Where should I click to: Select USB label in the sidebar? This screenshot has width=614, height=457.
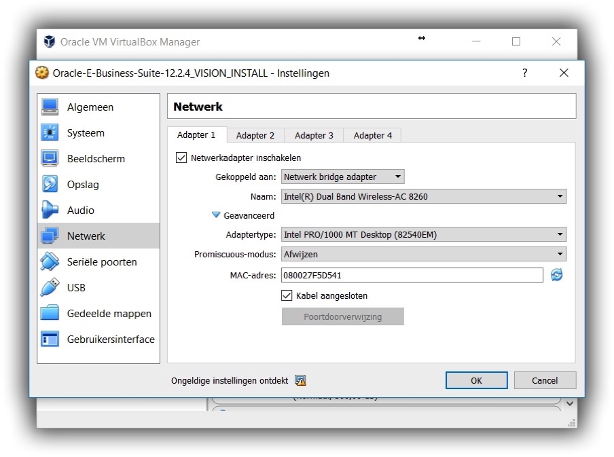click(76, 288)
